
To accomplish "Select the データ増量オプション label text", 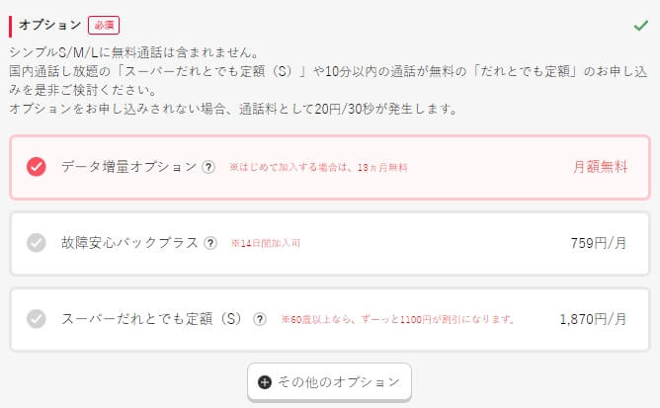I will pyautogui.click(x=128, y=167).
